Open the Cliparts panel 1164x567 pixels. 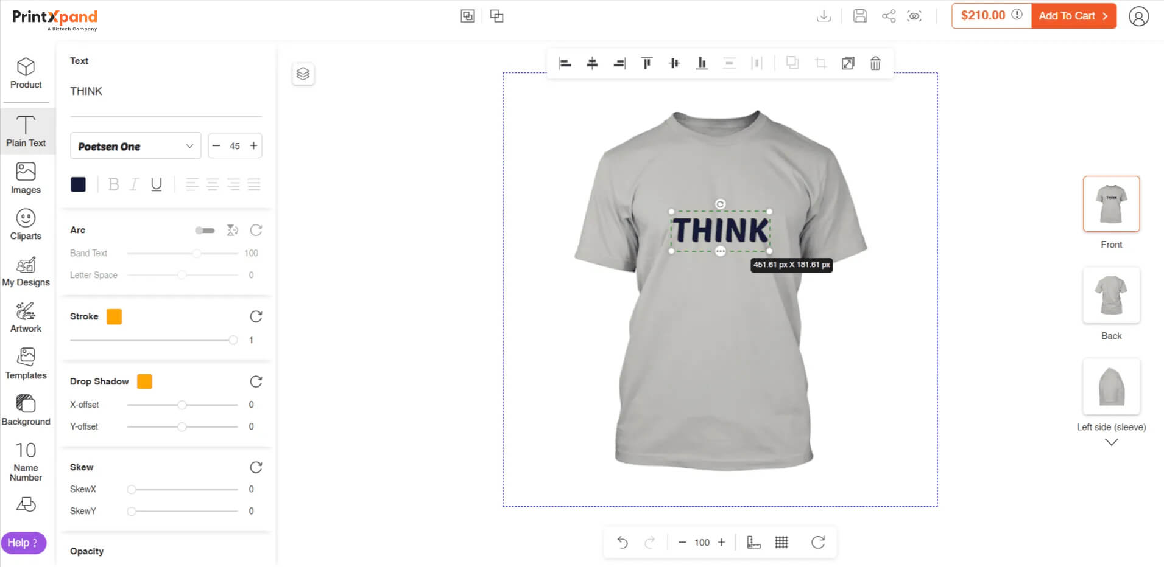26,224
